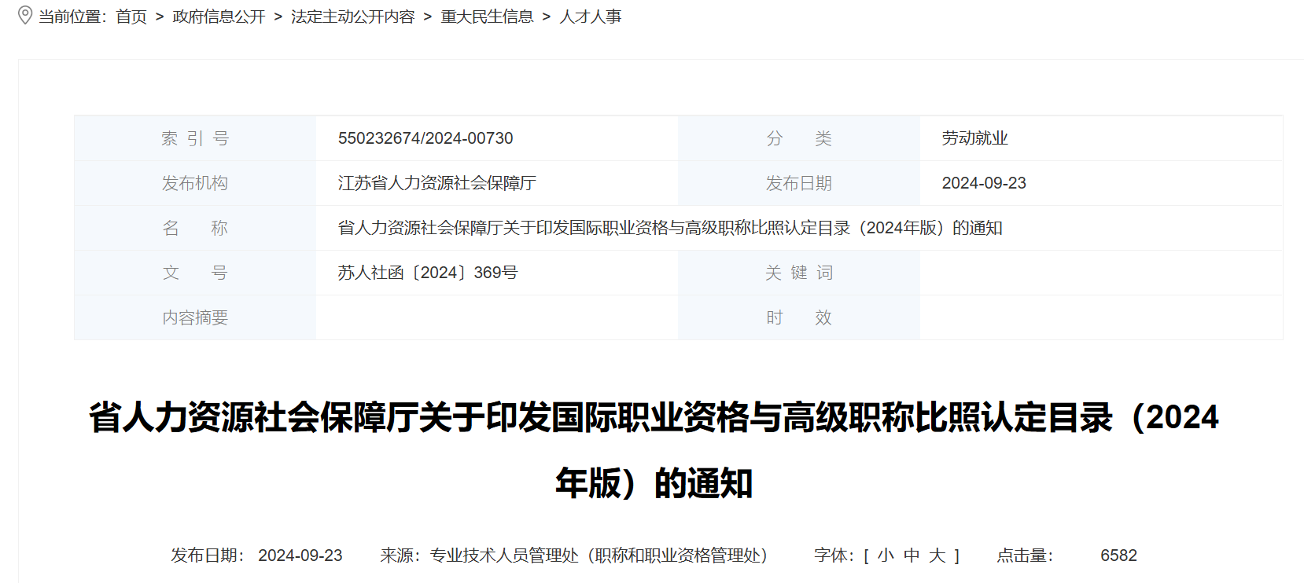The image size is (1304, 583).
Task: Click the 内容摘要 label cell
Action: click(195, 317)
